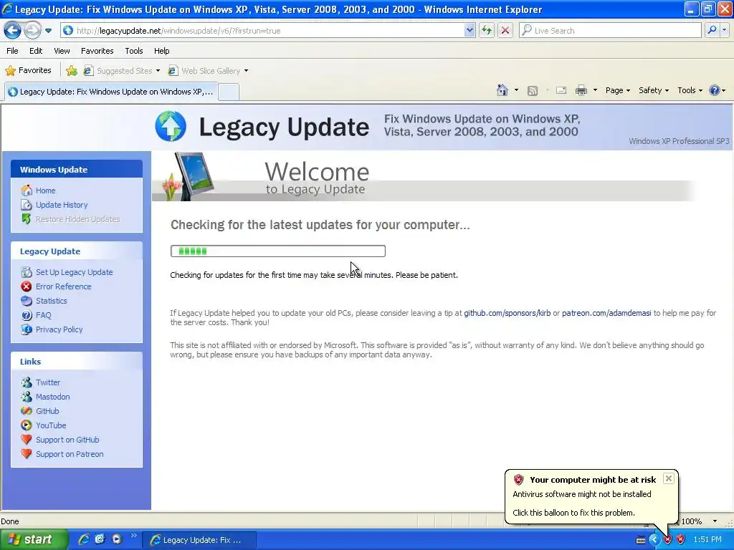Go back using the Back arrow button
Image resolution: width=734 pixels, height=550 pixels.
pos(13,30)
